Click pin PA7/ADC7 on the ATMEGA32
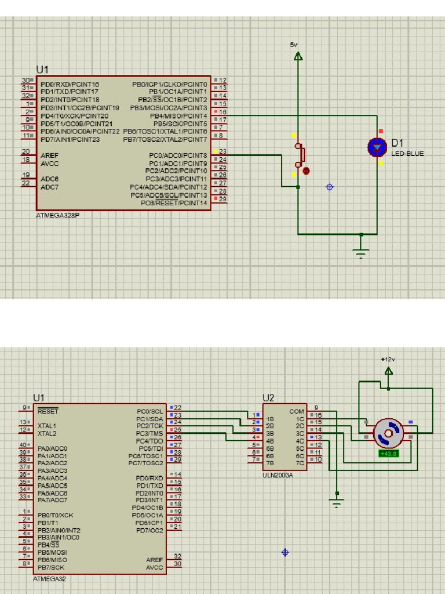The image size is (445, 594). point(52,500)
